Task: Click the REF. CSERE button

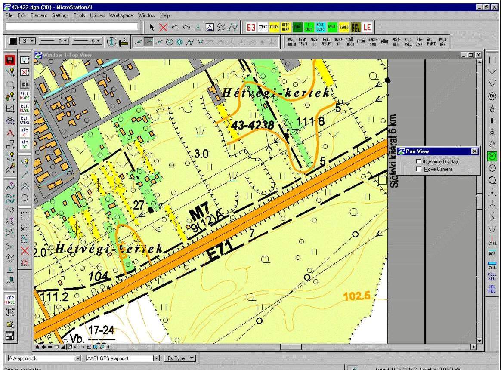Action: tap(25, 120)
